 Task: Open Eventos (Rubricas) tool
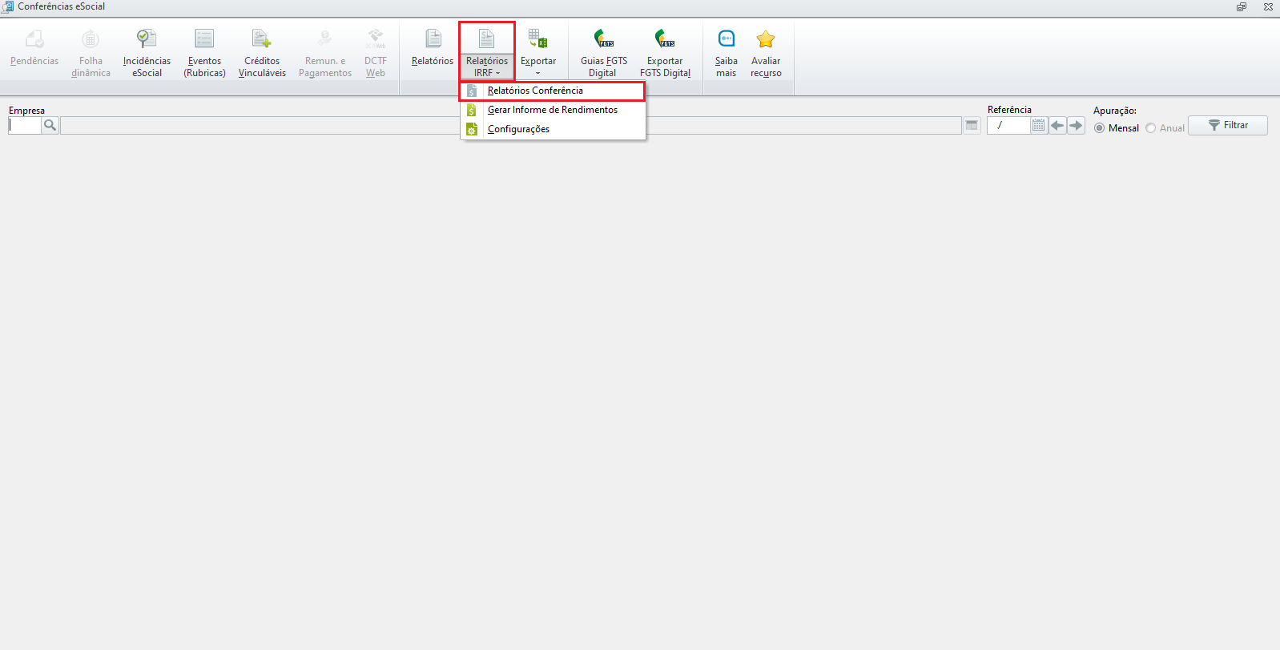coord(204,51)
